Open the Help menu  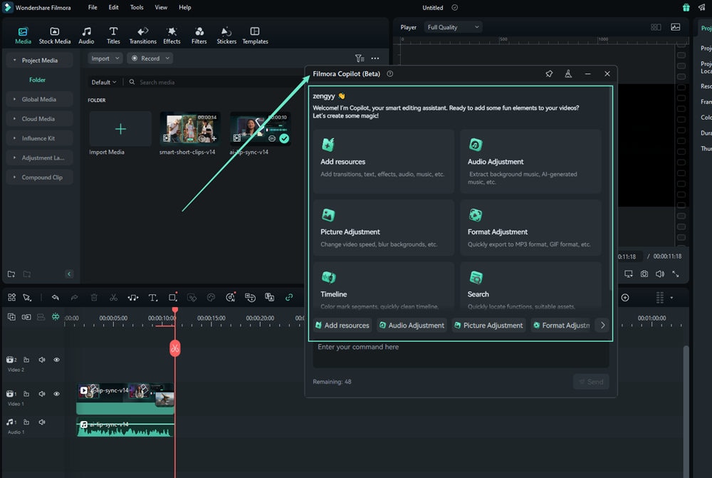pyautogui.click(x=185, y=7)
